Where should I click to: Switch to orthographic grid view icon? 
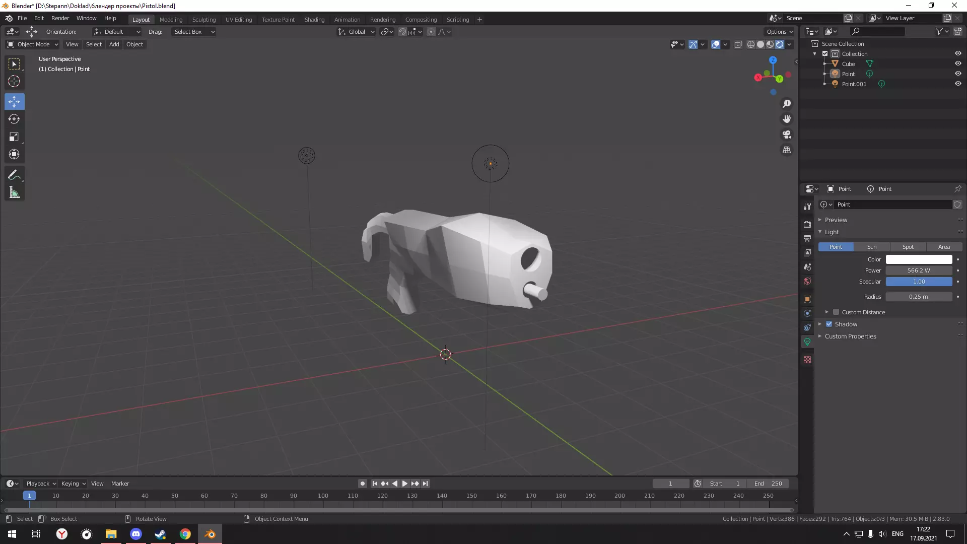pos(786,150)
